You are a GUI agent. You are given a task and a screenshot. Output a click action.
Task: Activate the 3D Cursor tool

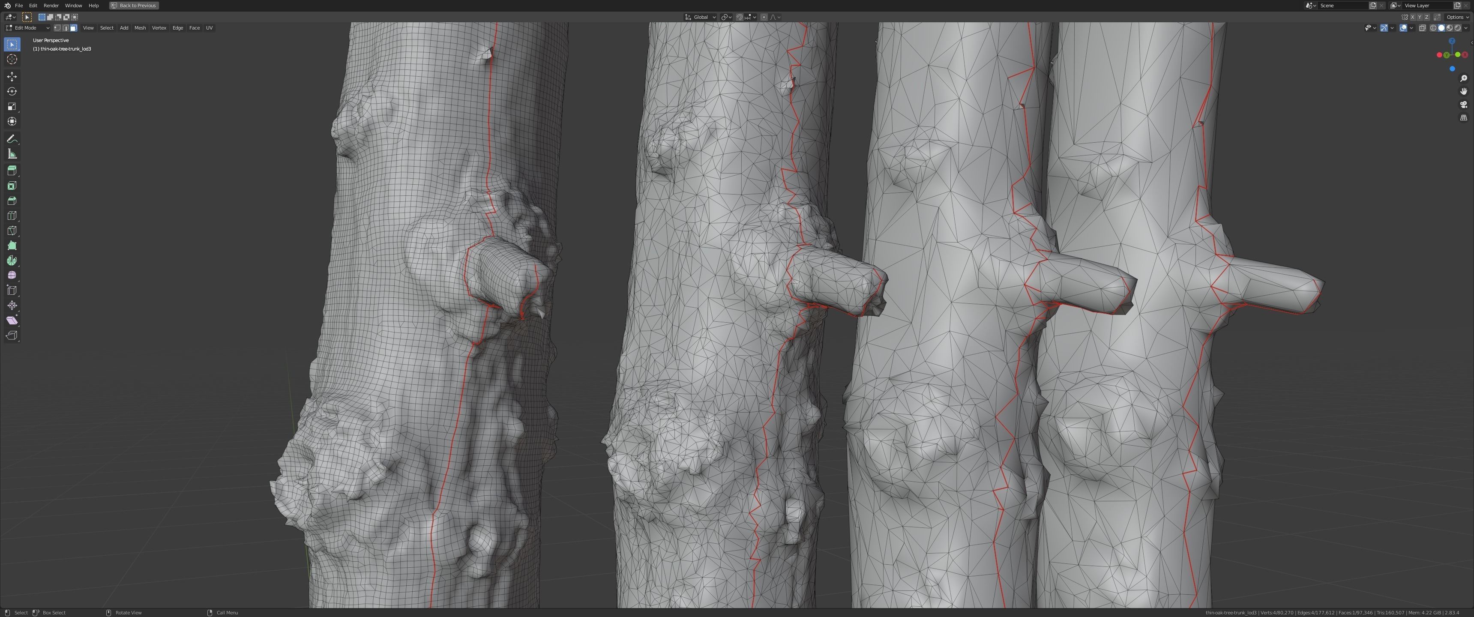tap(12, 60)
